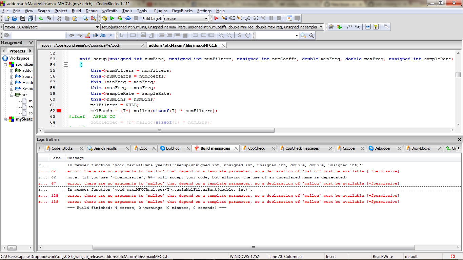Viewport: 463px width, 260px height.
Task: Collapse the soundizer project tree node
Action: pyautogui.click(x=5, y=64)
